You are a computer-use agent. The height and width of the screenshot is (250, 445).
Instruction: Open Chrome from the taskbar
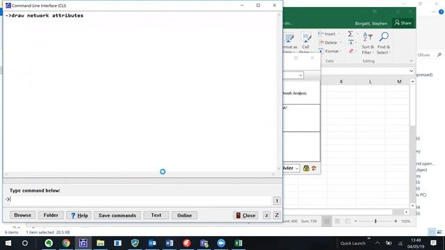coord(66,243)
